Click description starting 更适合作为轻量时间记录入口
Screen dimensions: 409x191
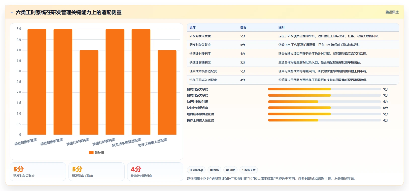[320, 62]
